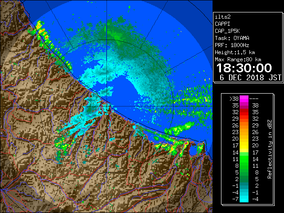The image size is (284, 213).
Task: Select the -7 legend label
Action: 236,199
